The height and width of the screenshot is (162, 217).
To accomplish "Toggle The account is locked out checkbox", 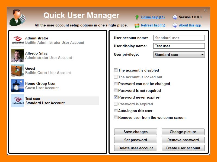I will 116,77.
